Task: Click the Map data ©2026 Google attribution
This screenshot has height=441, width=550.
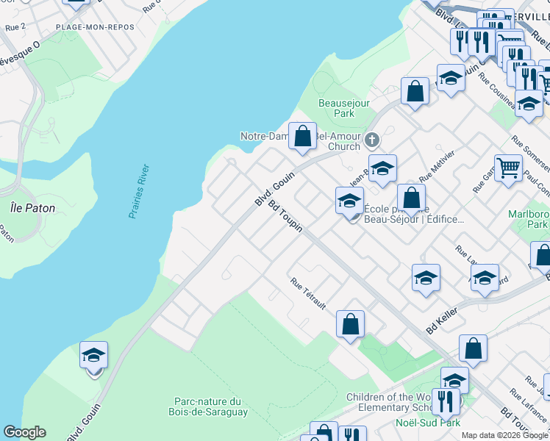Action: 504,435
